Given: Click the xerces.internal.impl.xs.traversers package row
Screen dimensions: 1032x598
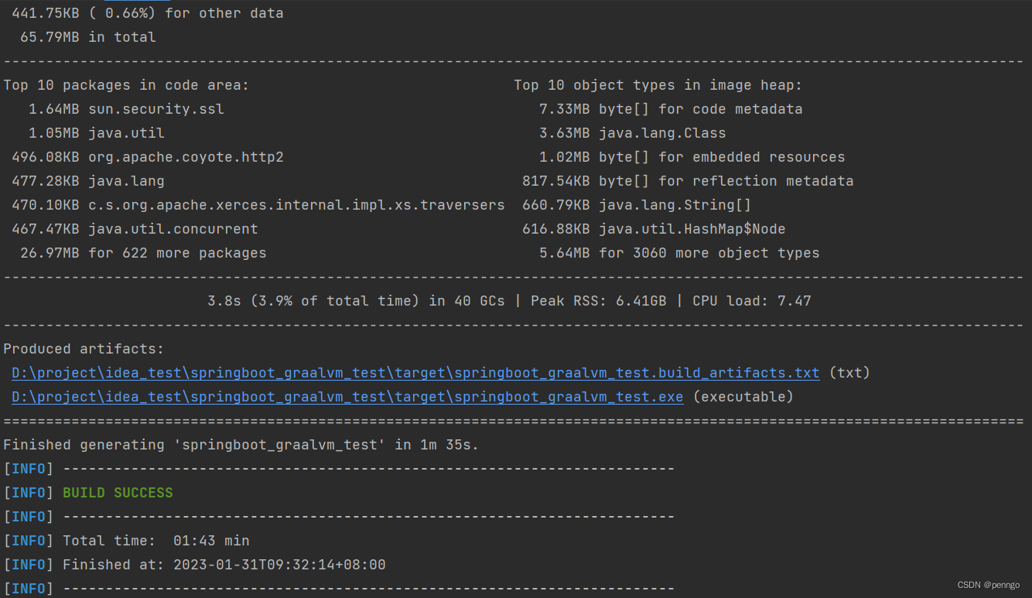Looking at the screenshot, I should (258, 205).
